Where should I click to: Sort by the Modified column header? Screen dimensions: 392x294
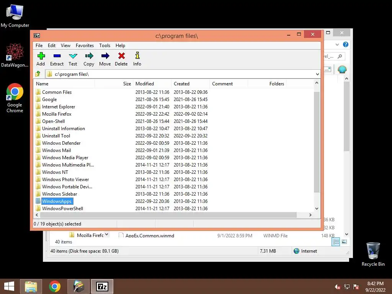point(152,84)
